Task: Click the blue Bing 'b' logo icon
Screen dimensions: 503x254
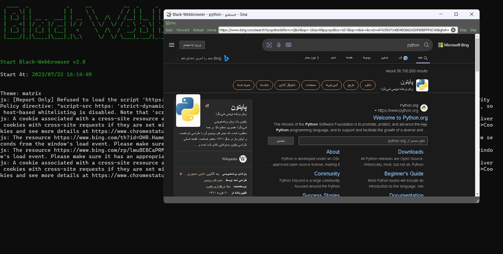Action: click(x=226, y=58)
